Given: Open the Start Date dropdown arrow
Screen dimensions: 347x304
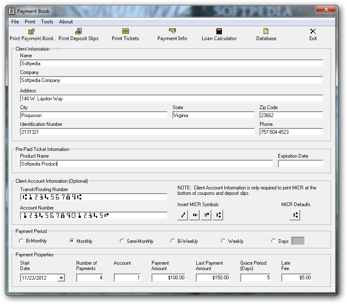Looking at the screenshot, I should [x=61, y=278].
